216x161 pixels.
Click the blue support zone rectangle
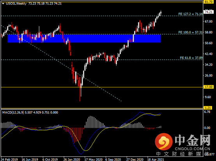(84, 39)
